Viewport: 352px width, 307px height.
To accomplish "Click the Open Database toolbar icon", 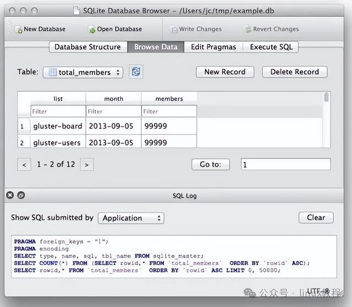I will pyautogui.click(x=92, y=29).
